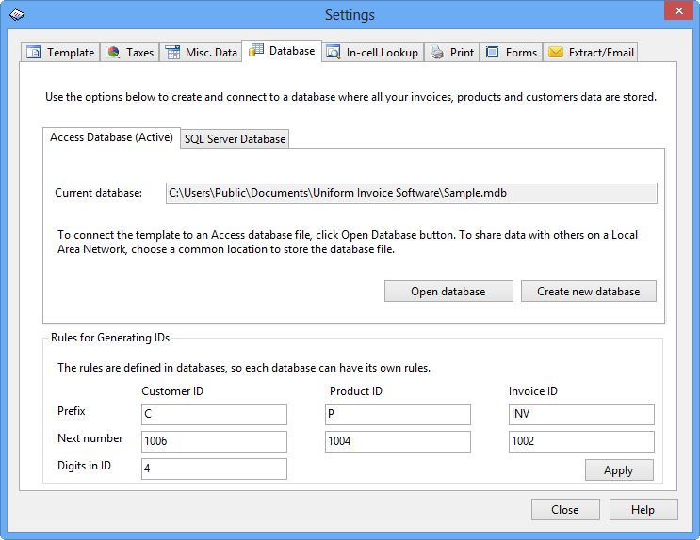
Task: Click the 'Rules for Generating IDs' heading
Action: click(x=110, y=338)
